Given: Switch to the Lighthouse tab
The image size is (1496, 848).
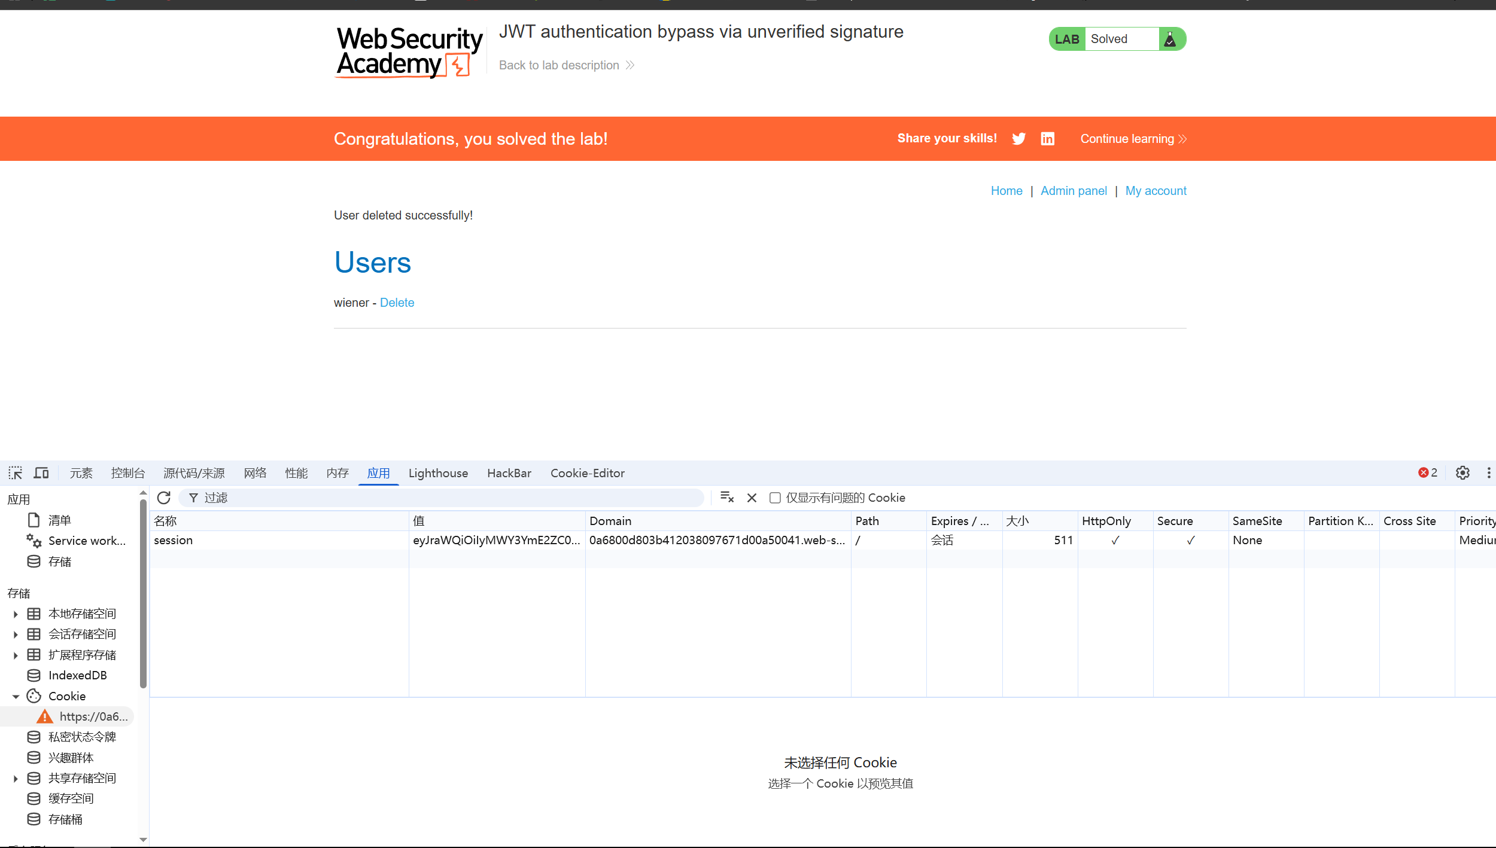Looking at the screenshot, I should click(x=438, y=473).
